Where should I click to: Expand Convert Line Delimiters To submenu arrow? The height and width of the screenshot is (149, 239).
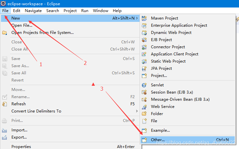137,111
